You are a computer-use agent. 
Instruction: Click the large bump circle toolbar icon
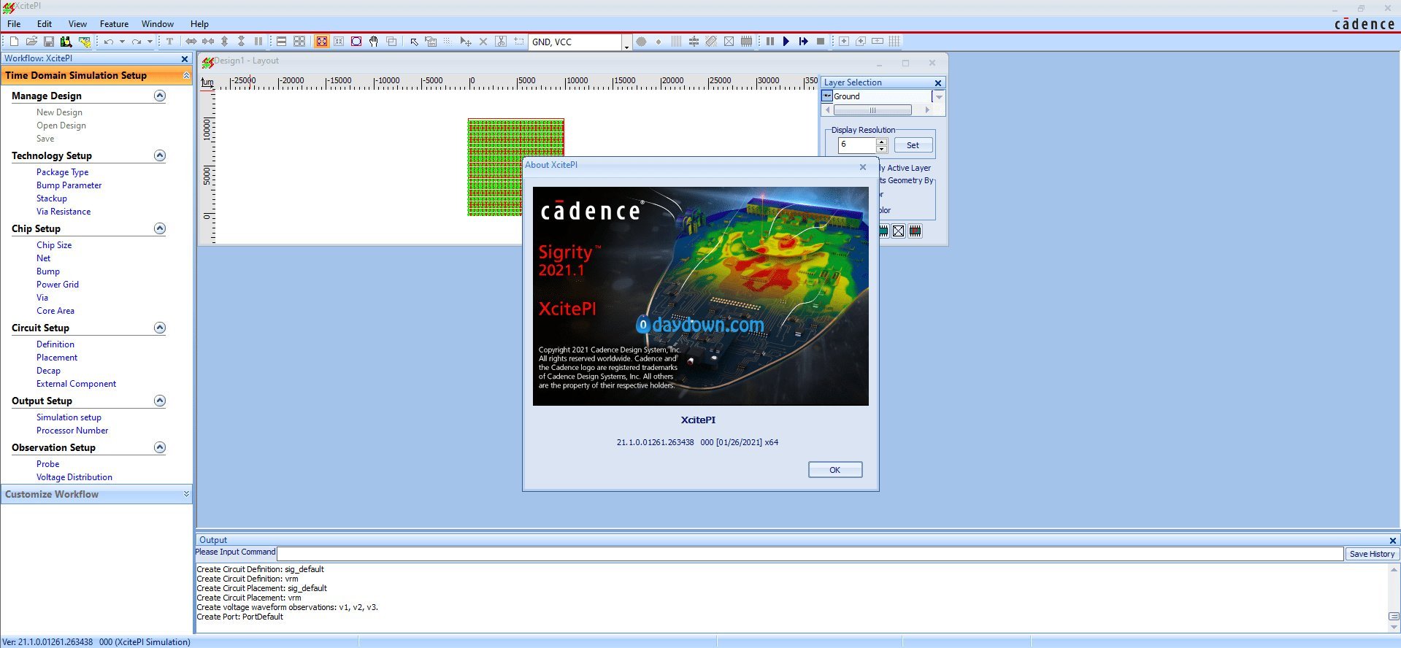(x=641, y=42)
